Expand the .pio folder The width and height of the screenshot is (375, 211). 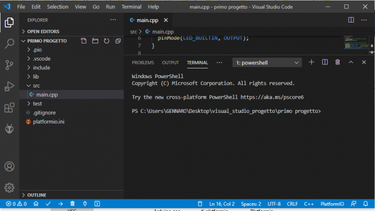click(38, 50)
